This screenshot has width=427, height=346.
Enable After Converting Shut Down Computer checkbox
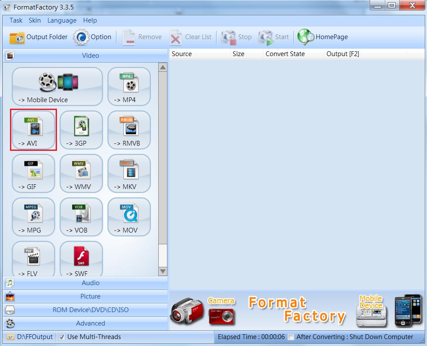pos(291,337)
